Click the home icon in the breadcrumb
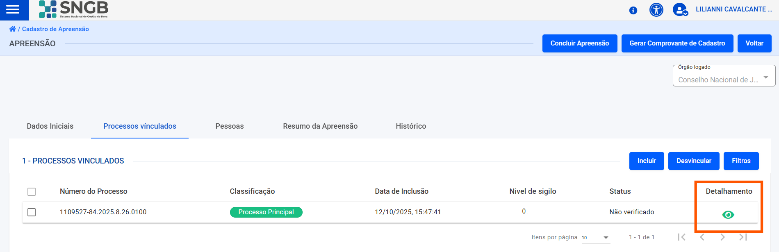 point(13,29)
